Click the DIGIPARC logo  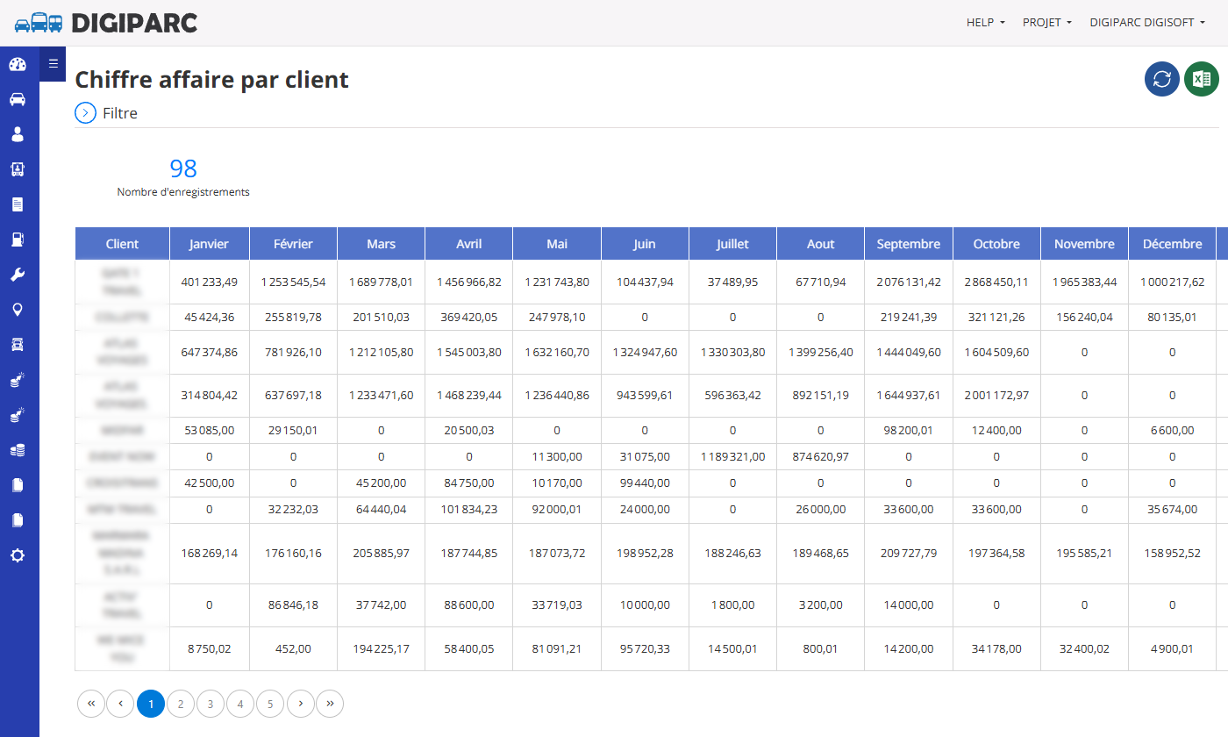point(106,23)
